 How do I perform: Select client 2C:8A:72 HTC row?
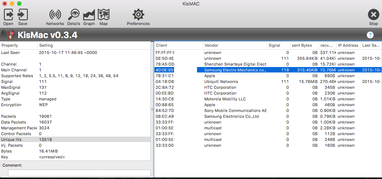coord(268,87)
